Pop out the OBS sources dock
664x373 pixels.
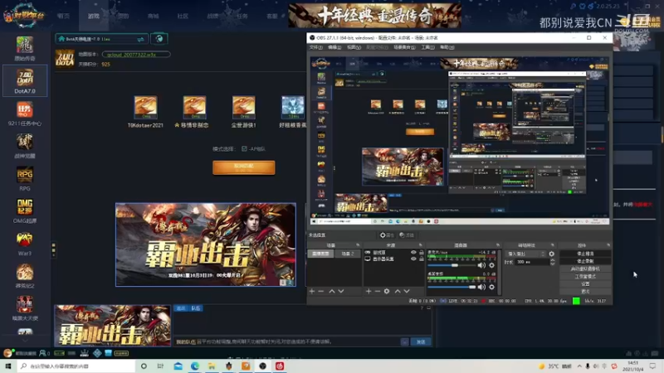tap(421, 245)
